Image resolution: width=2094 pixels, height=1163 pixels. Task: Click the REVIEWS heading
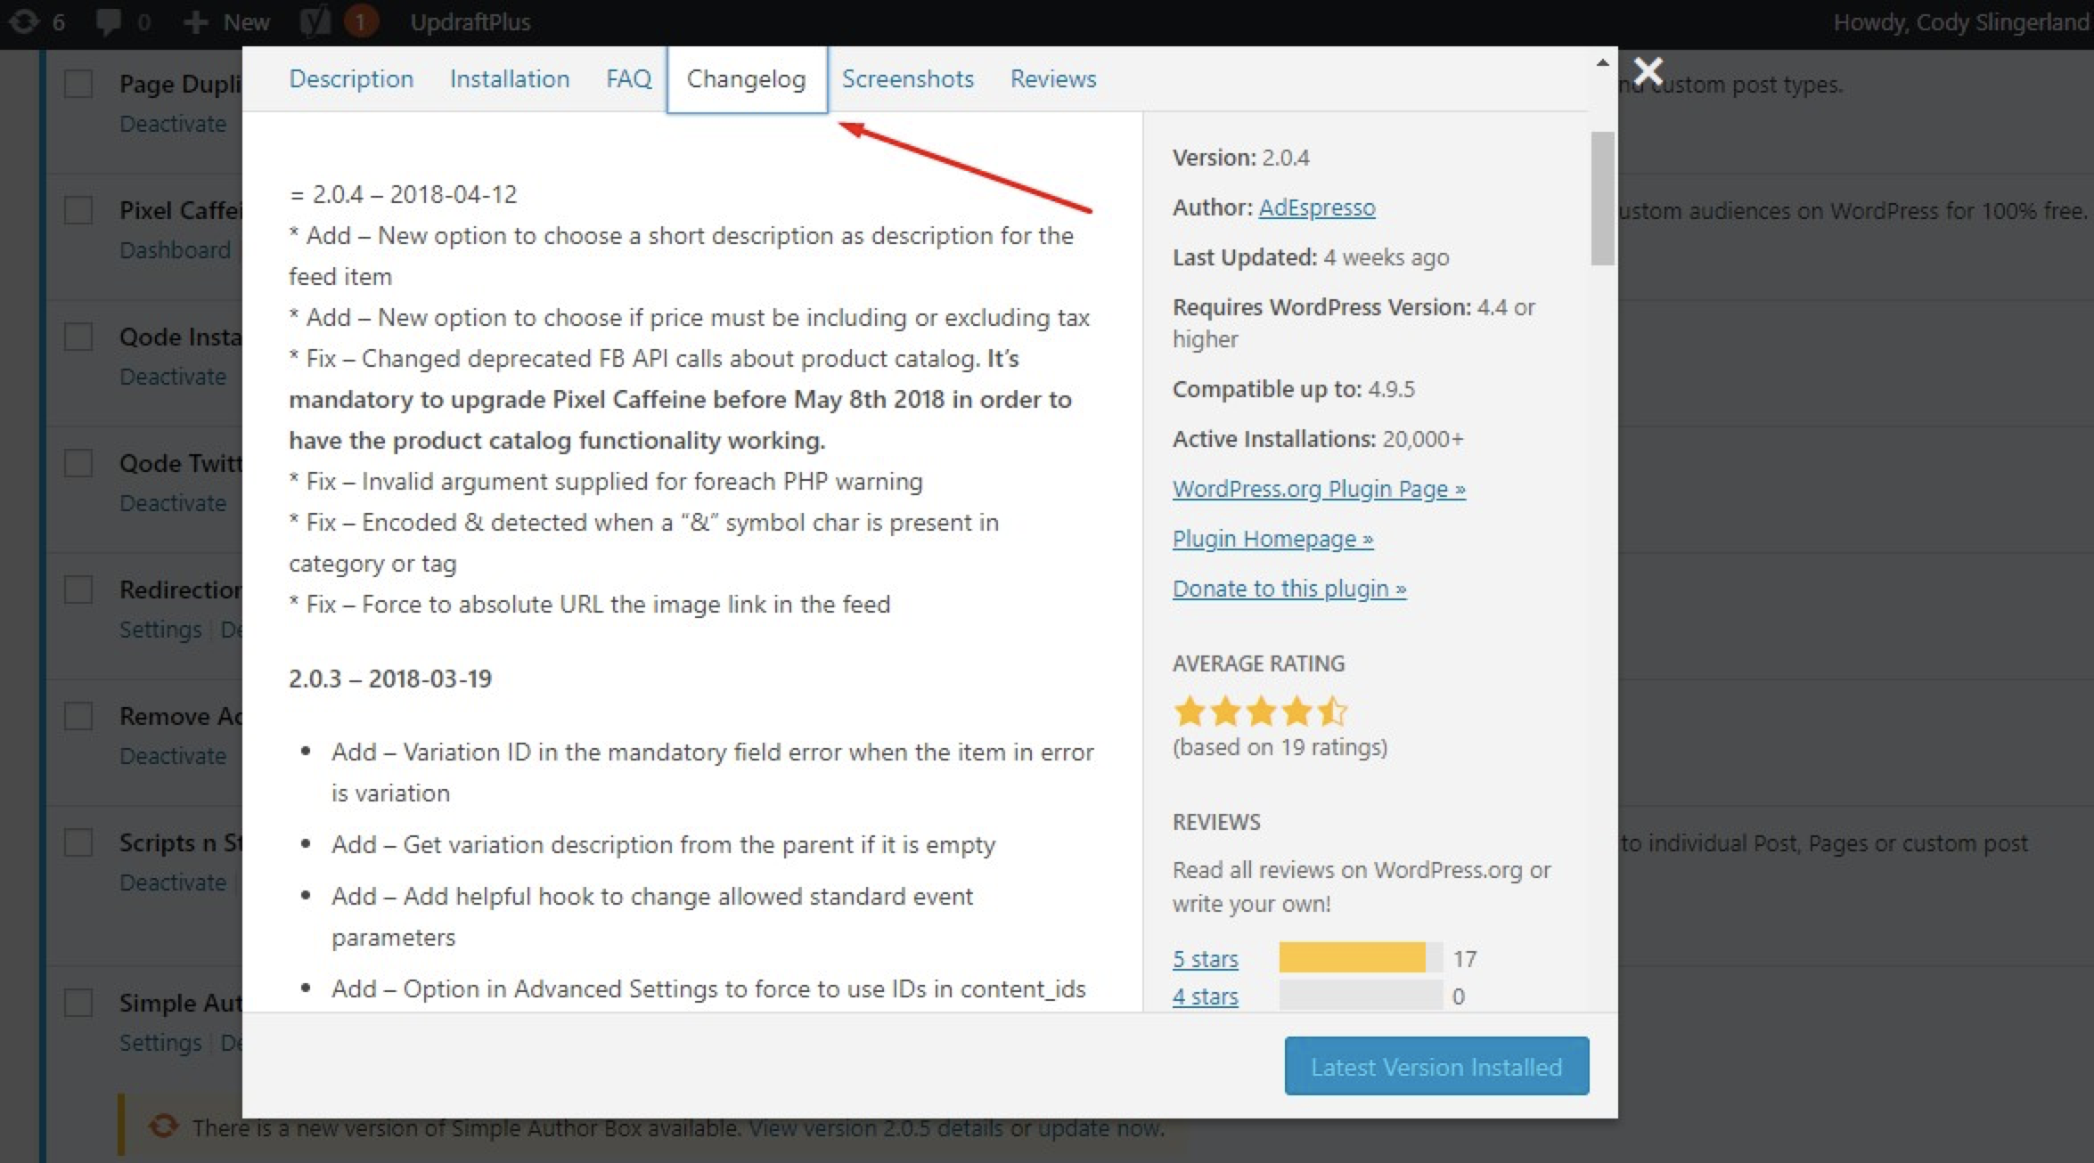1216,822
